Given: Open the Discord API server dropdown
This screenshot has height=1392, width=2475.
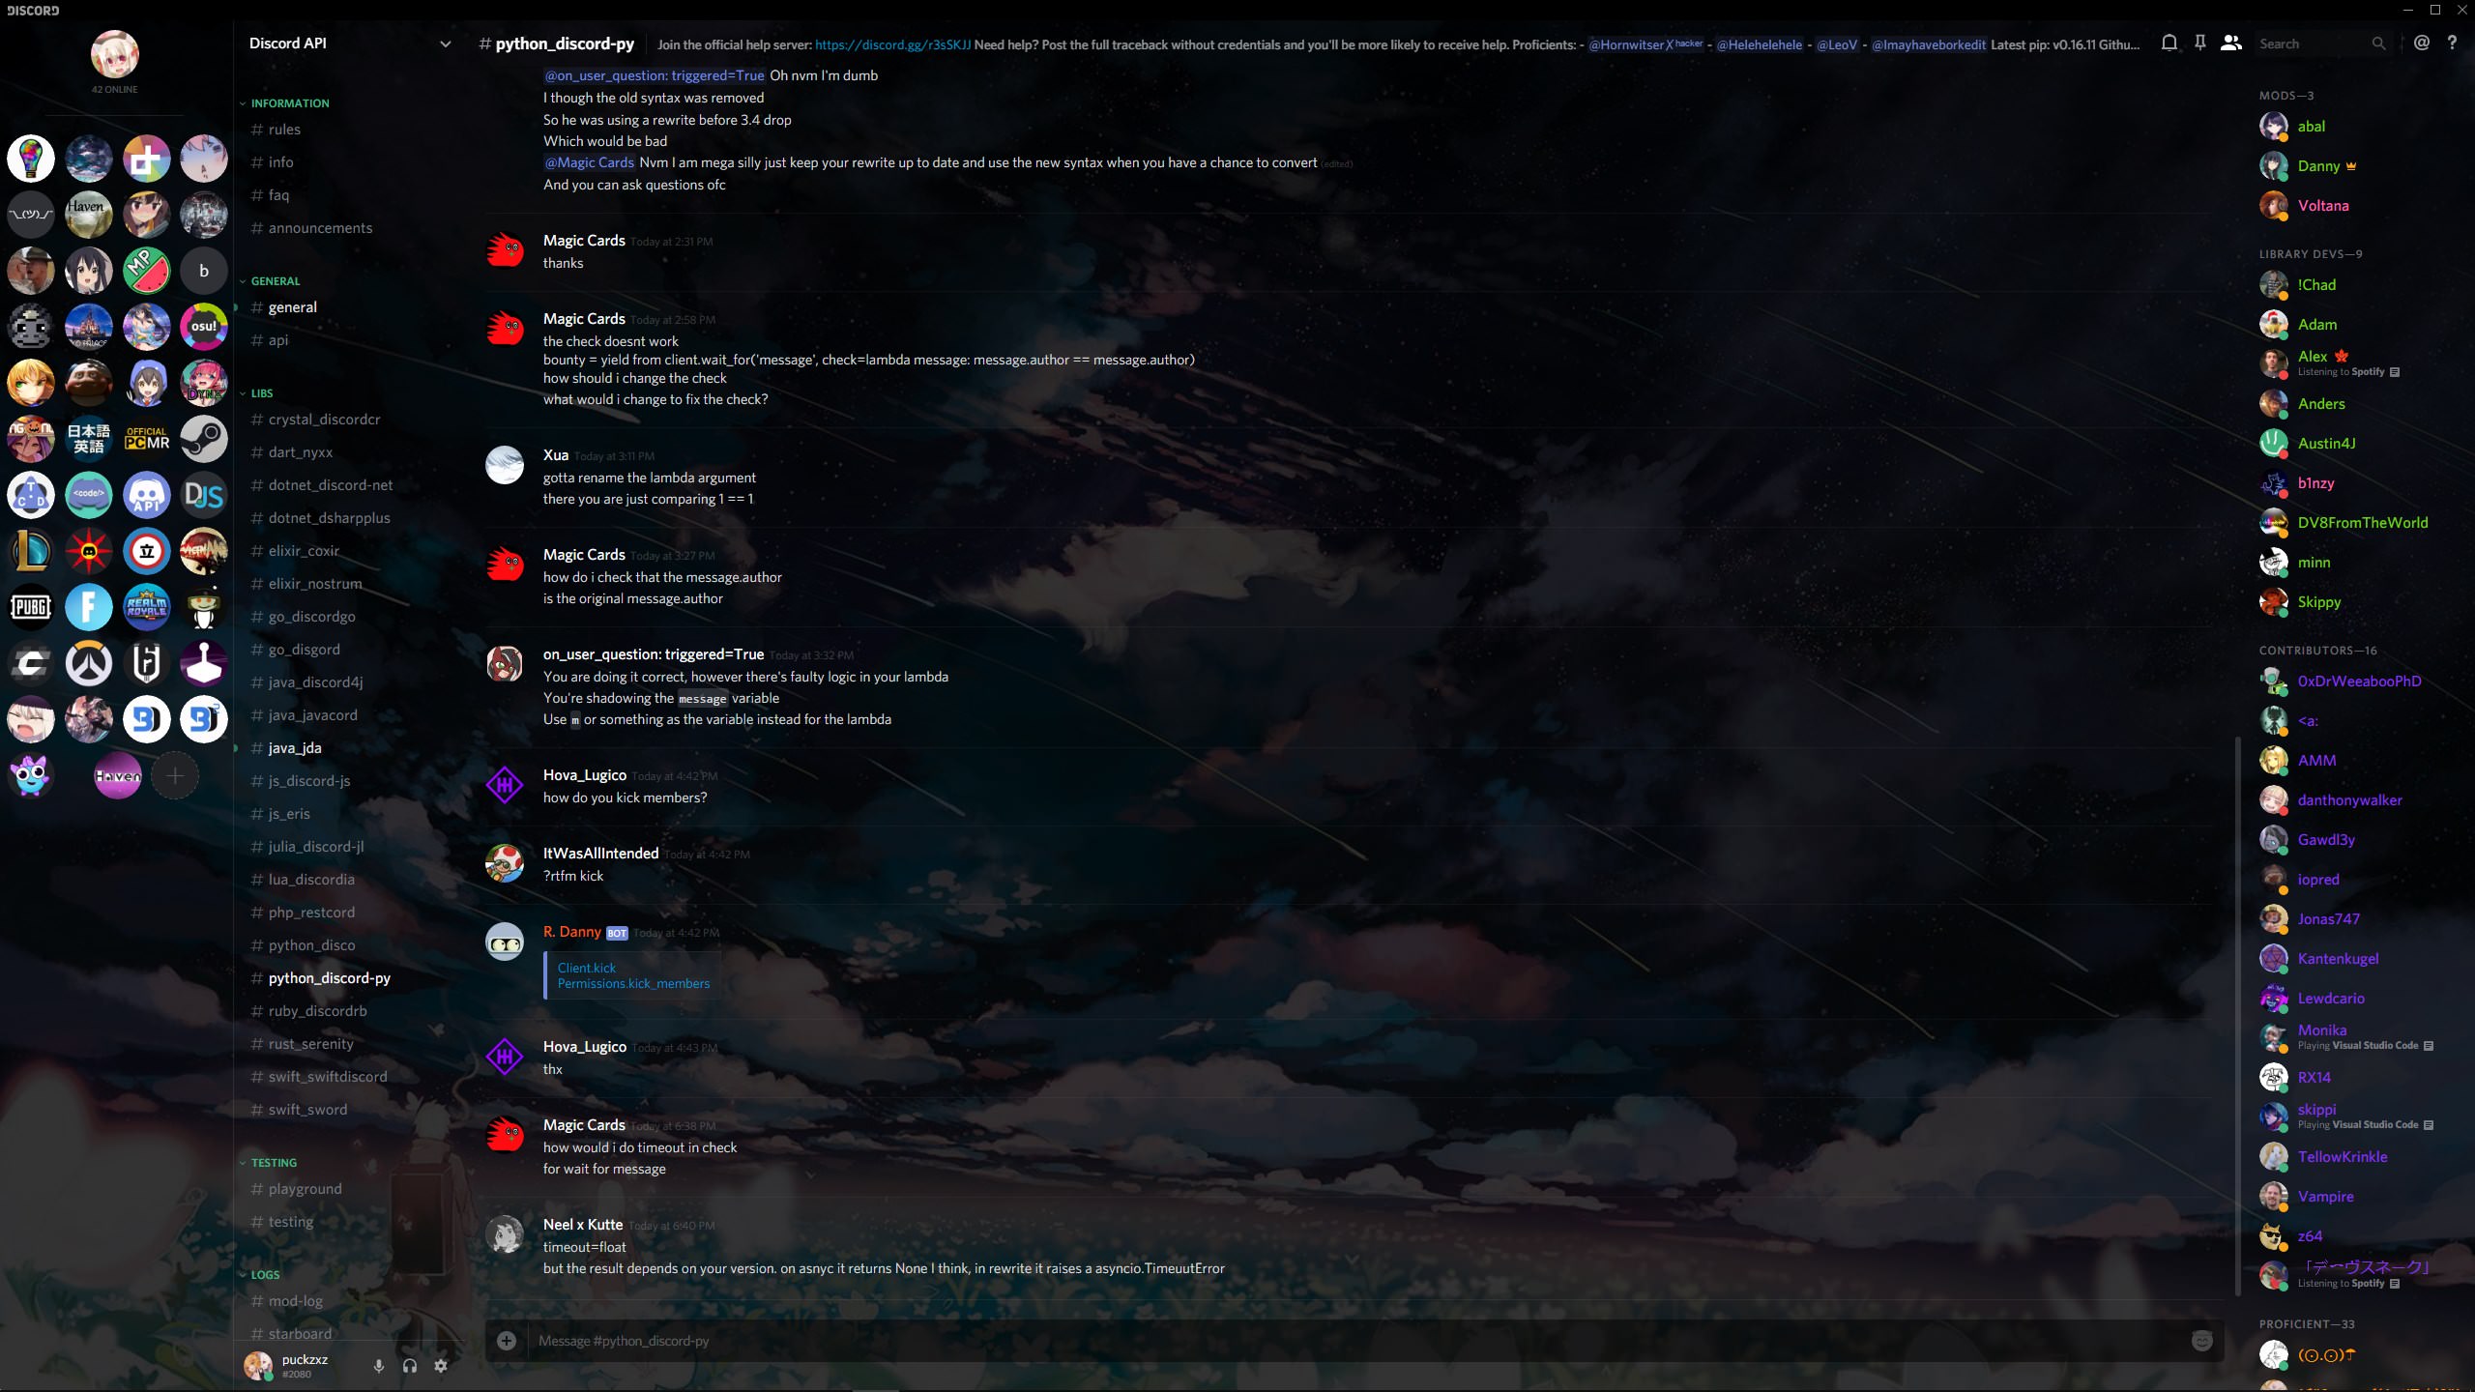Looking at the screenshot, I should click(x=445, y=43).
